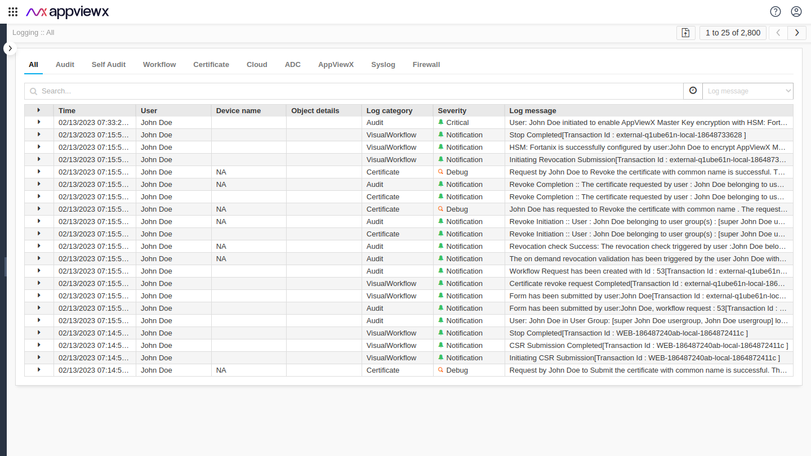
Task: Sort by the Log category header
Action: tap(397, 110)
